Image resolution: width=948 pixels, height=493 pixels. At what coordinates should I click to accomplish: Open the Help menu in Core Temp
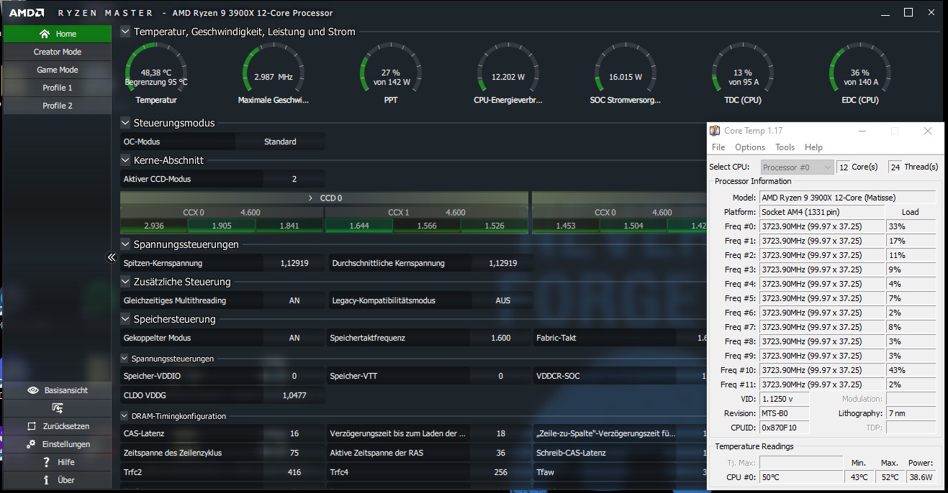(x=813, y=147)
